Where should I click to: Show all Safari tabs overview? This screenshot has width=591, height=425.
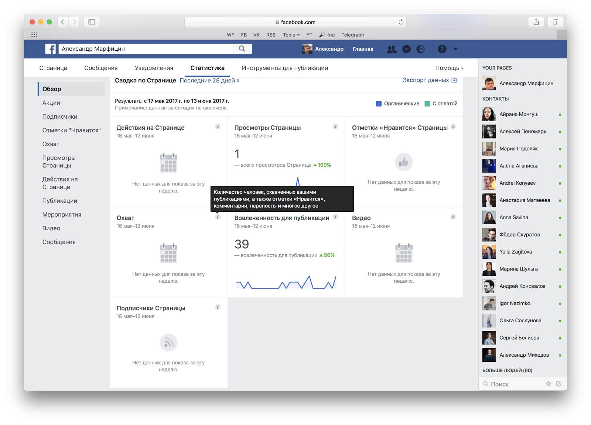pyautogui.click(x=555, y=22)
